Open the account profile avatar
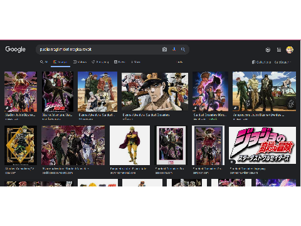The height and width of the screenshot is (226, 301). (290, 50)
